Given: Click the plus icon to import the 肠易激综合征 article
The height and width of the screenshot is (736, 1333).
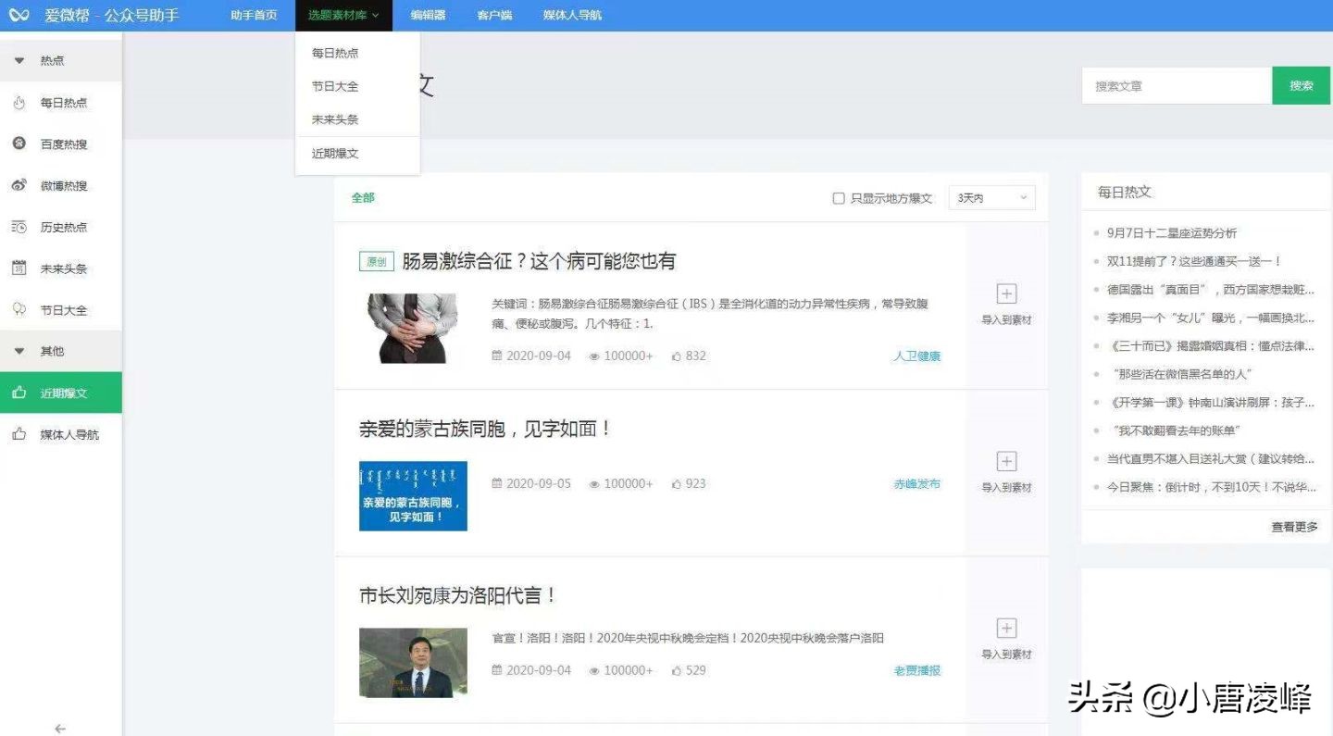Looking at the screenshot, I should [x=1005, y=293].
